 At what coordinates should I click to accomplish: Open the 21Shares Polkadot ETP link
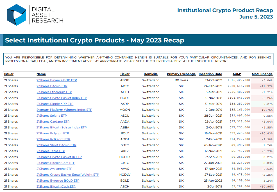53,139
